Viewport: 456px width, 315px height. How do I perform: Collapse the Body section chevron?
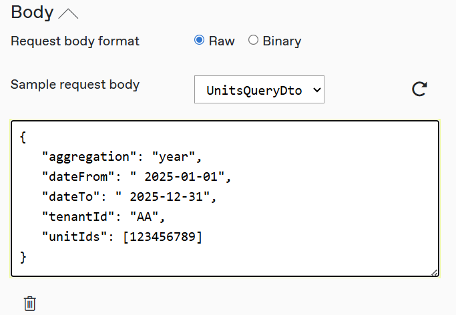[x=68, y=13]
